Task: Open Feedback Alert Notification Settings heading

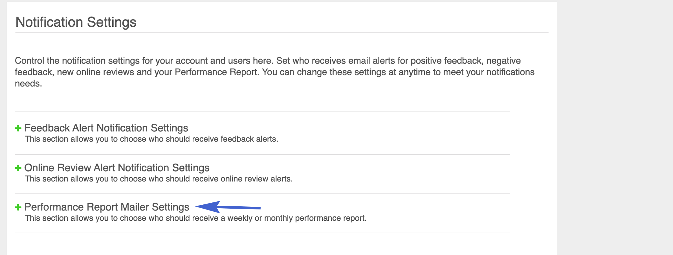Action: click(106, 128)
